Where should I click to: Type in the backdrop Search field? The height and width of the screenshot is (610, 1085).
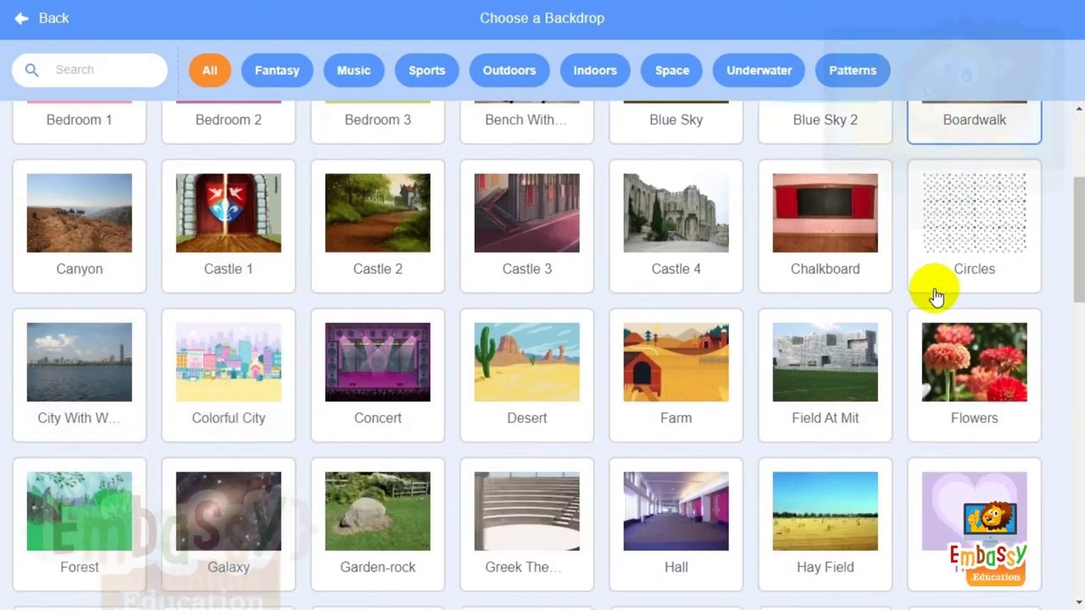pyautogui.click(x=102, y=70)
